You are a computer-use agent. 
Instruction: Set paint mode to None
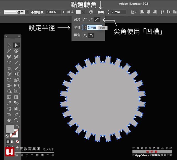coord(17,142)
